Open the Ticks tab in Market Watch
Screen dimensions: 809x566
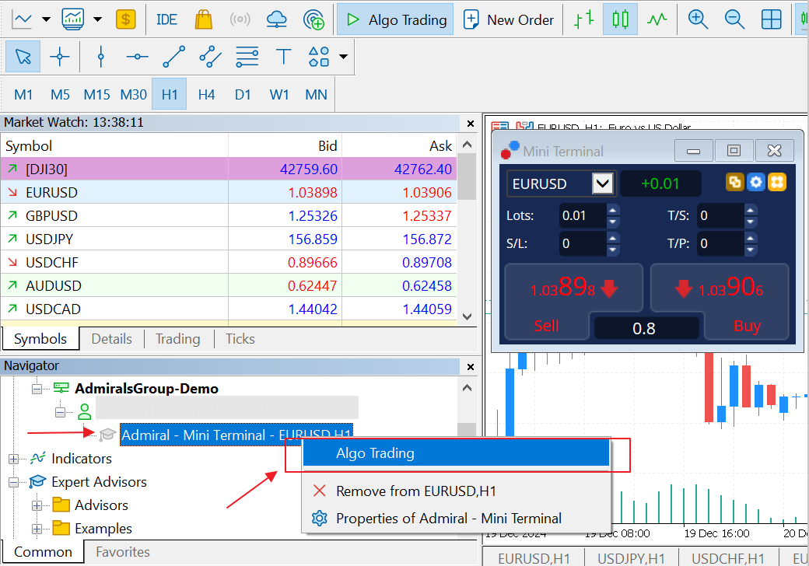(x=240, y=339)
